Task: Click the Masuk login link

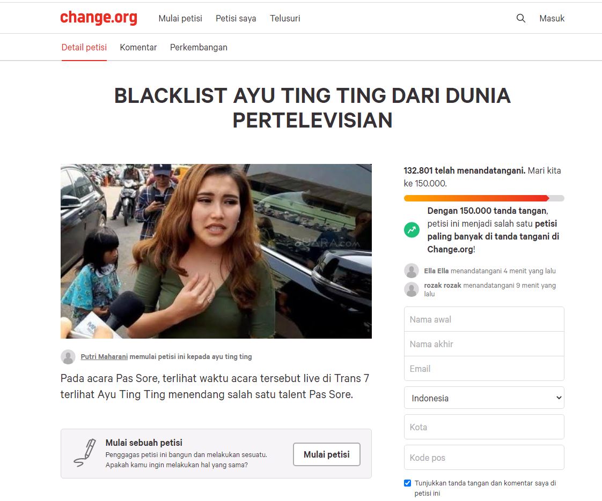Action: (552, 18)
